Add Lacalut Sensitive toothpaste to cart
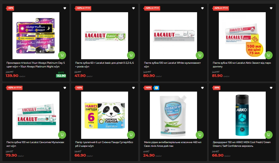 tap(62, 135)
